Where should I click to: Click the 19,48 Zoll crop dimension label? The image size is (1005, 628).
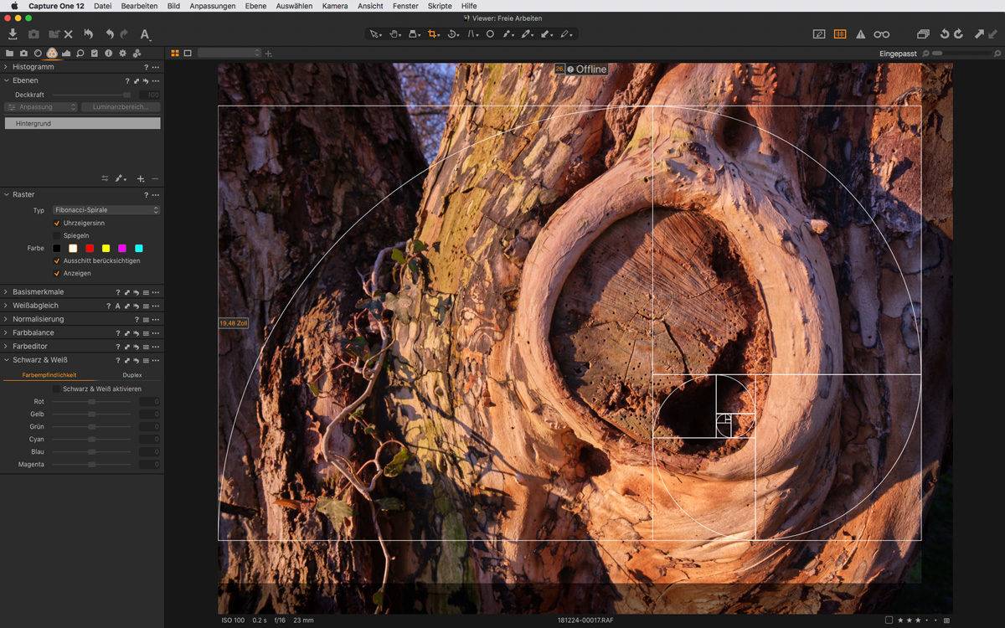pos(234,323)
